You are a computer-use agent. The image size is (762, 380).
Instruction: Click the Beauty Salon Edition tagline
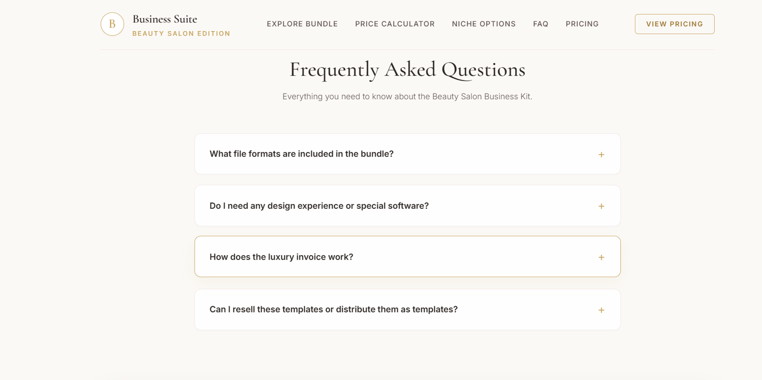coord(181,34)
